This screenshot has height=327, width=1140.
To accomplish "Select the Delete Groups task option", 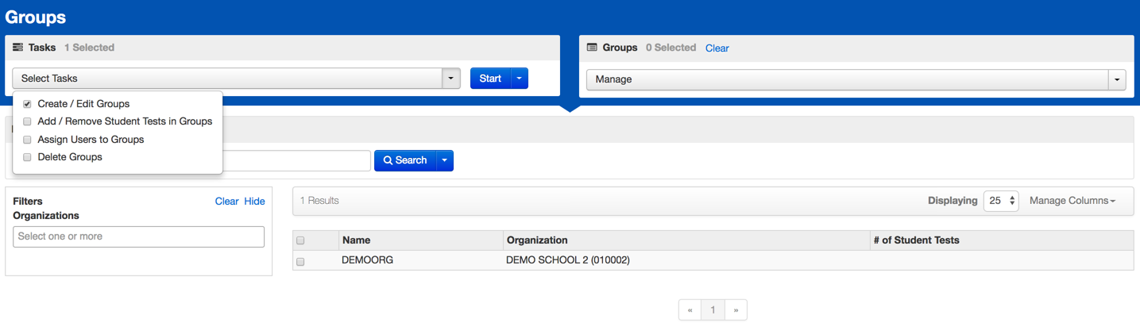I will click(x=28, y=157).
